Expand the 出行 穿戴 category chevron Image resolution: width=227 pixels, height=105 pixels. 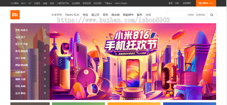pyautogui.click(x=45, y=58)
